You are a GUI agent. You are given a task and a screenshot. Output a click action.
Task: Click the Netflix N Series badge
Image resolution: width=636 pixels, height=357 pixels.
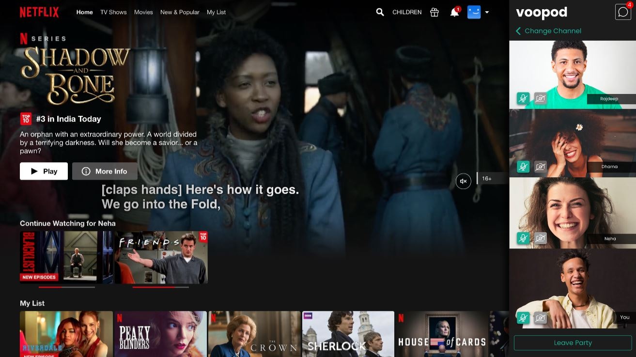(x=43, y=38)
